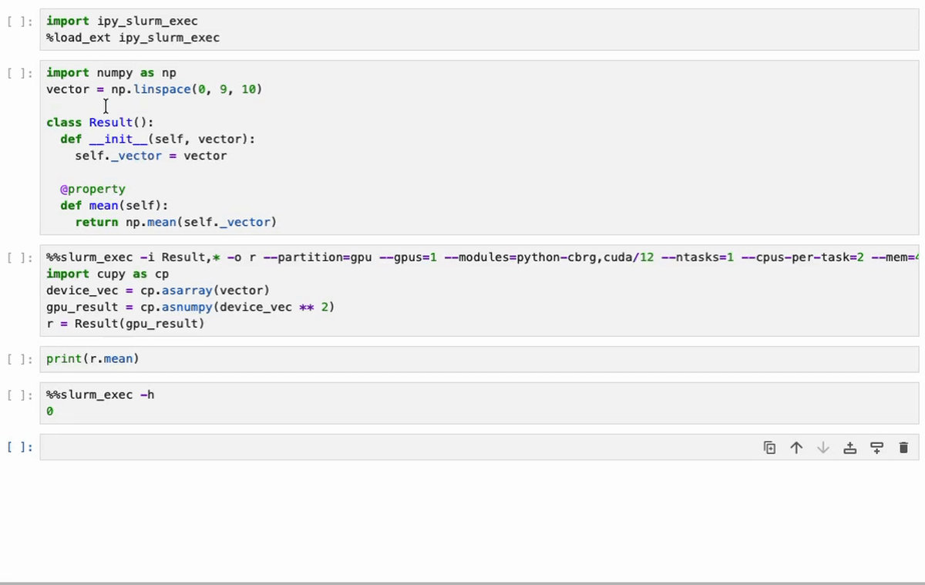Click the return np.mean(self._vector) line
Image resolution: width=925 pixels, height=585 pixels.
click(x=176, y=222)
